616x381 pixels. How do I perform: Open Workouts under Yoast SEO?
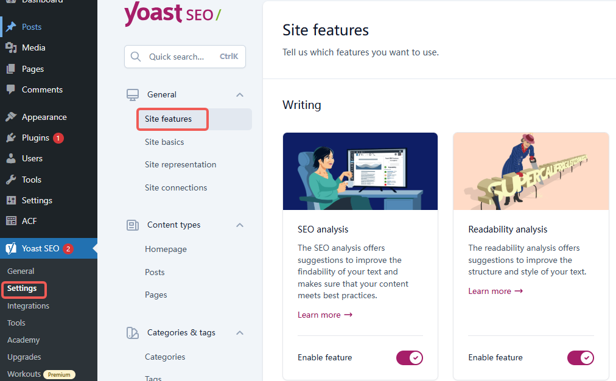[x=24, y=374]
